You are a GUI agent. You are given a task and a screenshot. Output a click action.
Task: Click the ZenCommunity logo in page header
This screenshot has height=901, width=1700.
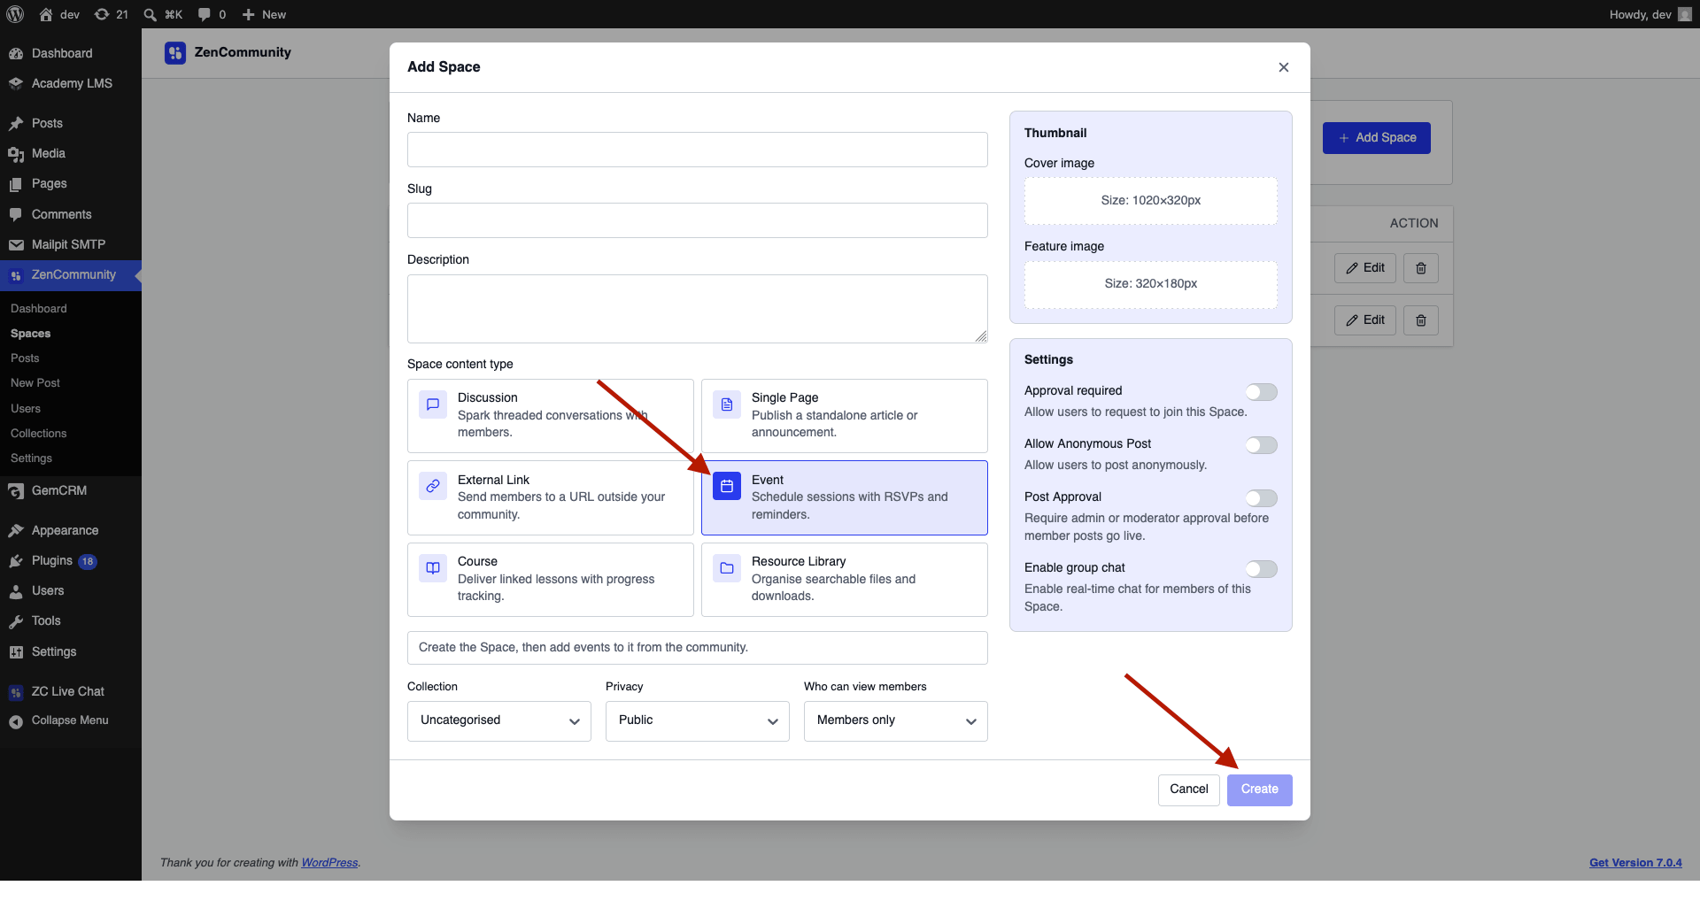pos(175,53)
